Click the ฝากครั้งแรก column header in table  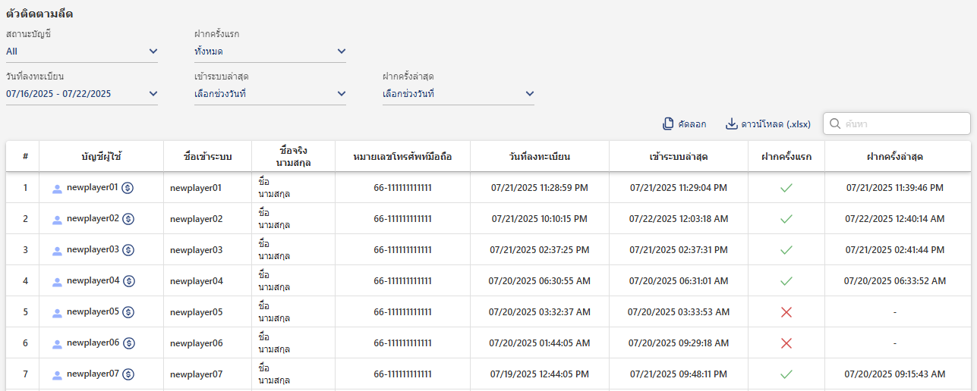pos(786,156)
